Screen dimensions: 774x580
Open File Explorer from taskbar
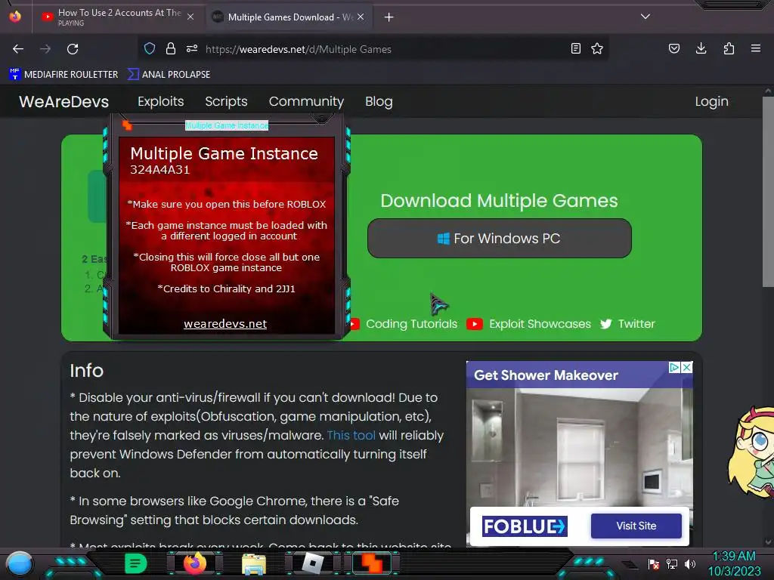click(254, 563)
